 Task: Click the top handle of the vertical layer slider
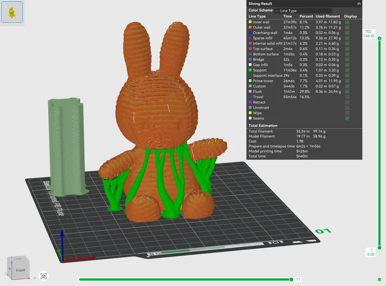[x=379, y=38]
